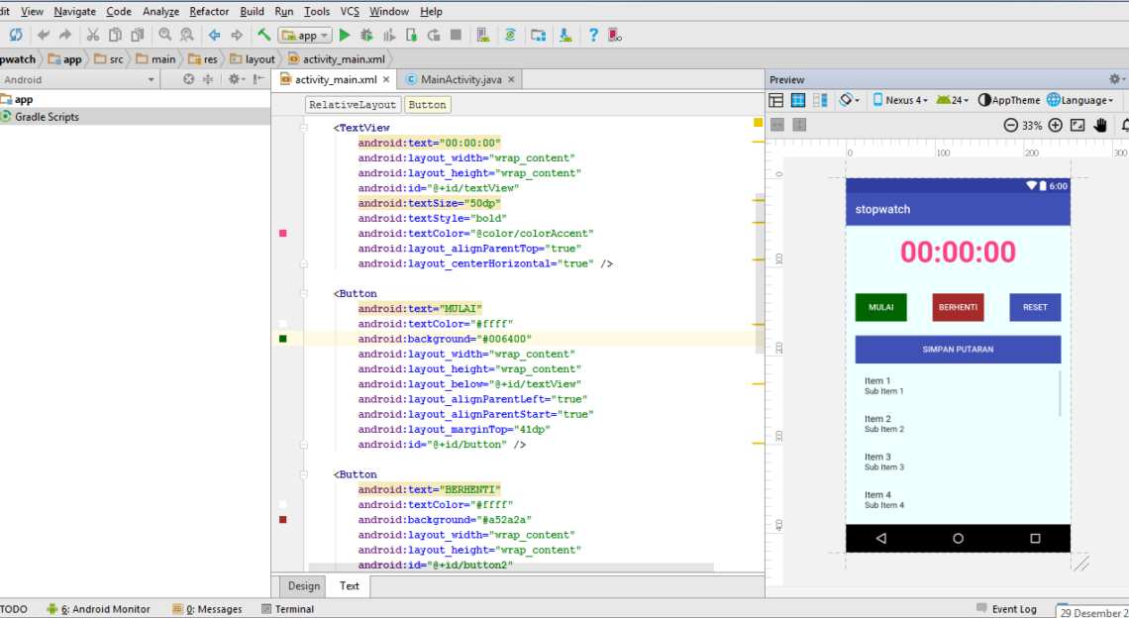Open the Nexus 4 device dropdown
The width and height of the screenshot is (1129, 618).
tap(900, 100)
